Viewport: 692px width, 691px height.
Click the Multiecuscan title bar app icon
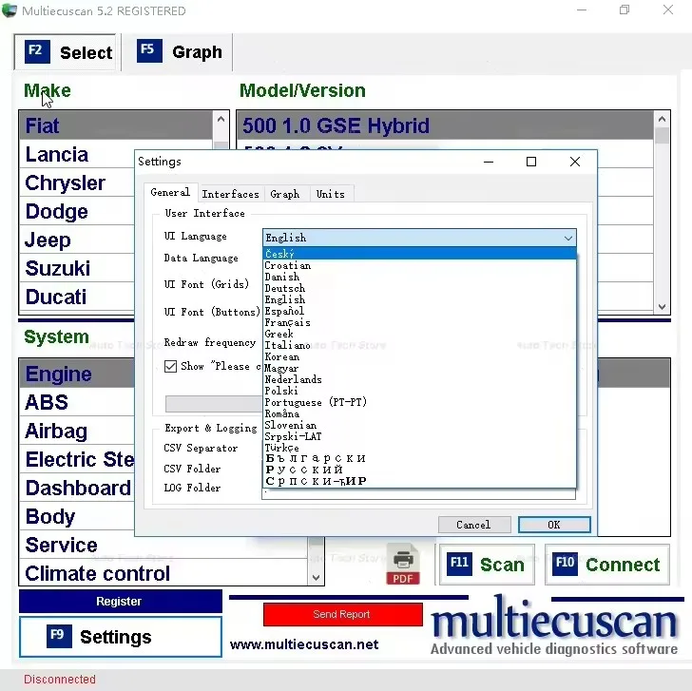click(x=10, y=11)
